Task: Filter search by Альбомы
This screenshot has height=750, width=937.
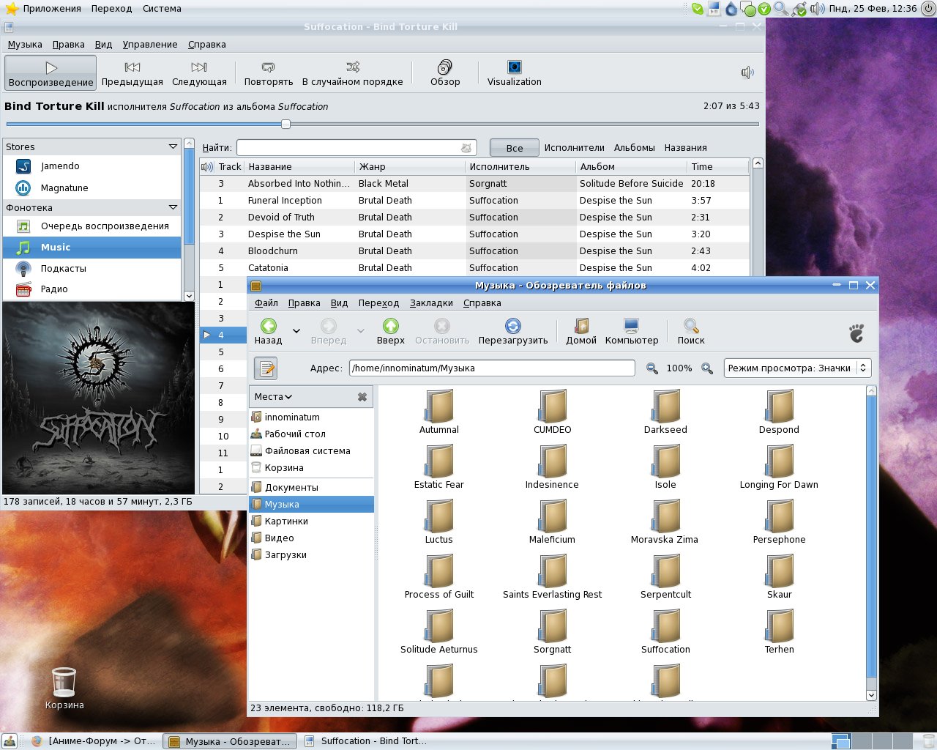Action: [x=635, y=148]
